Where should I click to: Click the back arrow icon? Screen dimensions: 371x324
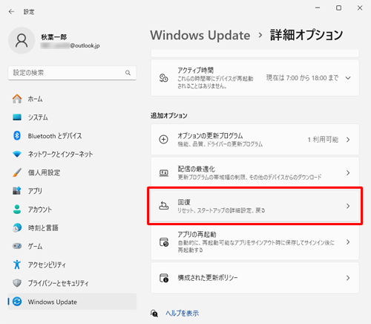coord(11,12)
